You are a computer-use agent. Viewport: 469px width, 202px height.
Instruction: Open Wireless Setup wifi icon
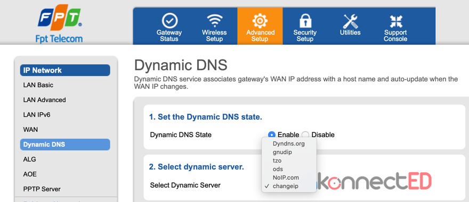point(214,21)
